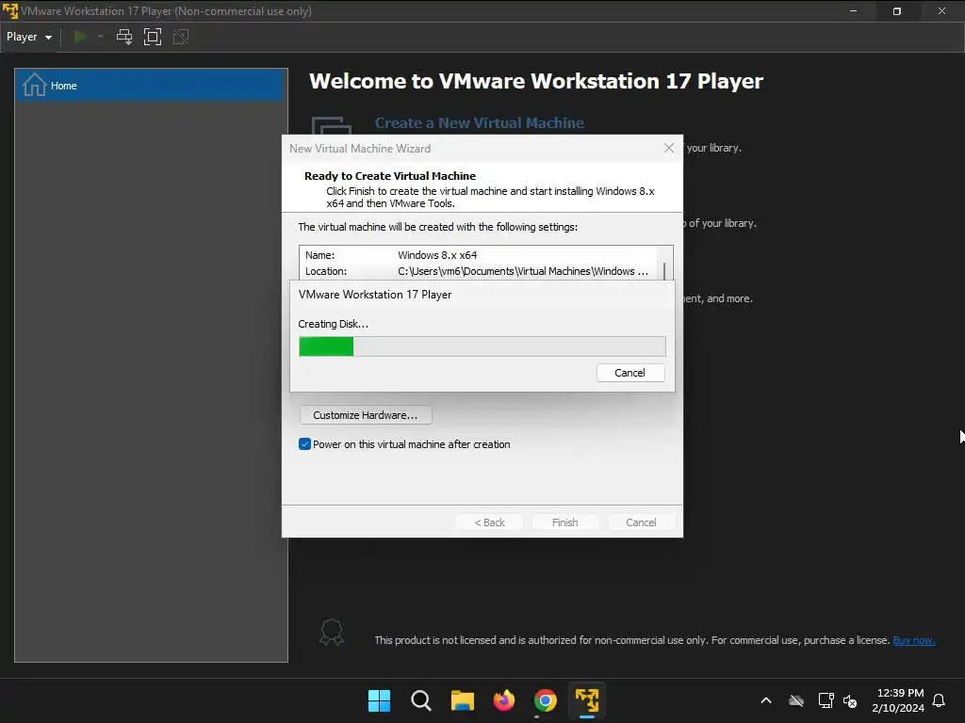
Task: Click the Home house icon
Action: point(35,85)
